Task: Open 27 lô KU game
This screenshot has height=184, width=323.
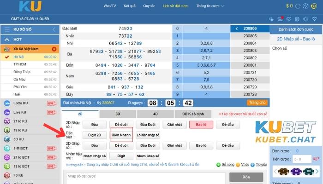Action: click(x=20, y=121)
